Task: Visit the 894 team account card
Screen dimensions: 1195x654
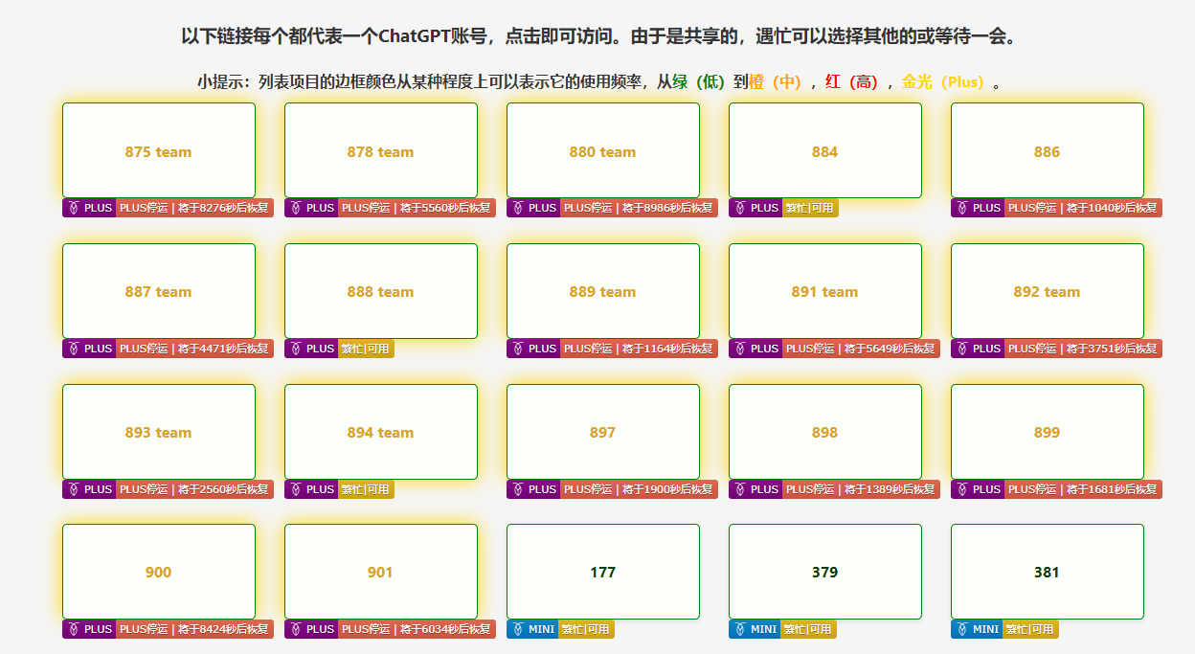Action: click(x=381, y=432)
